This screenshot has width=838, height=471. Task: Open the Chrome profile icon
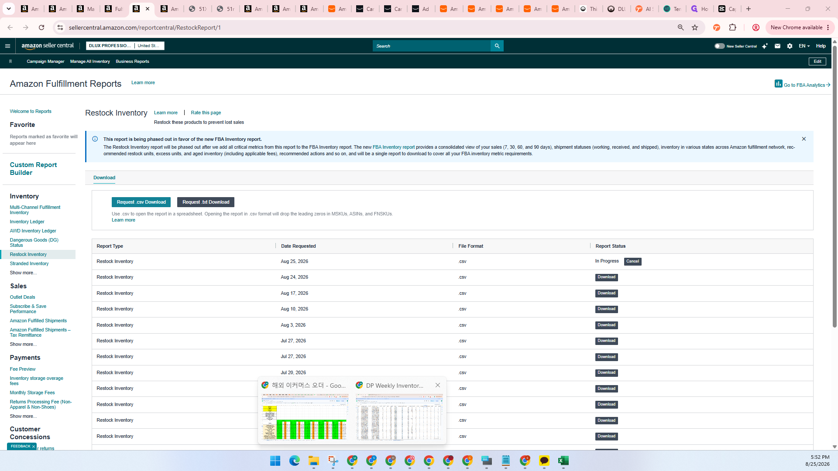tap(756, 27)
